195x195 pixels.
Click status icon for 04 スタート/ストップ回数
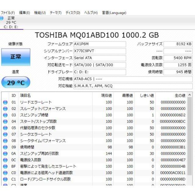point(5,122)
